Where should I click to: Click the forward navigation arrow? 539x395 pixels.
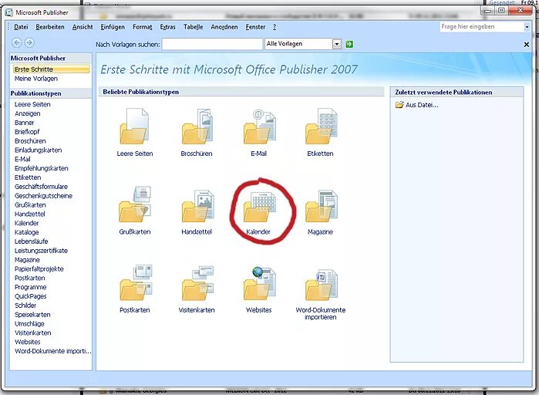29,42
